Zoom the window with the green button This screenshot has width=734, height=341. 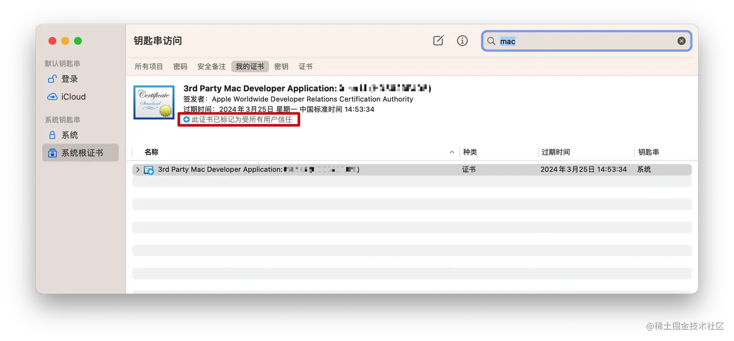pos(78,41)
